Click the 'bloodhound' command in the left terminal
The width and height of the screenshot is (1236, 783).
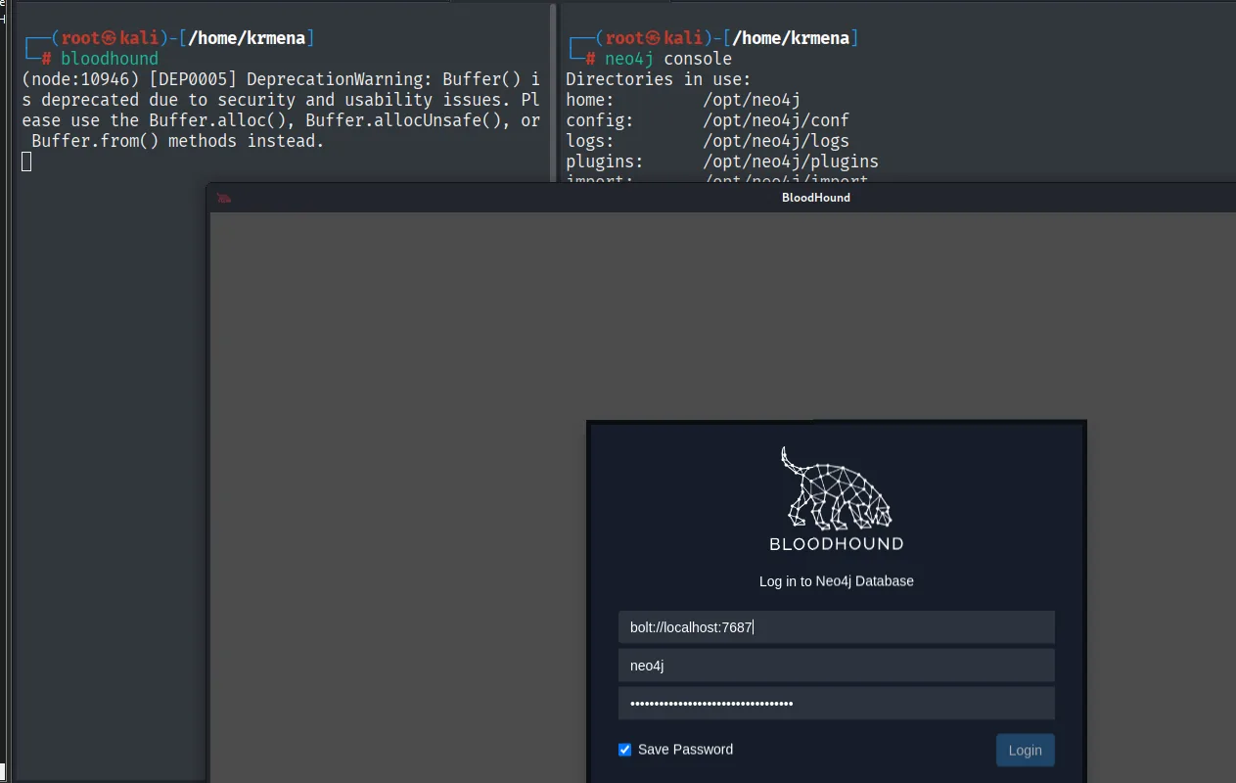(110, 59)
